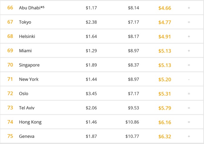The width and height of the screenshot is (204, 144).
Task: Select the Singapore city name
Action: 29,65
